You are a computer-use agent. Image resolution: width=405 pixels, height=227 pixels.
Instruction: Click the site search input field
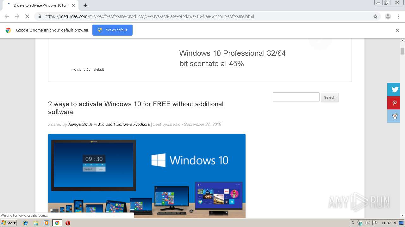[296, 97]
